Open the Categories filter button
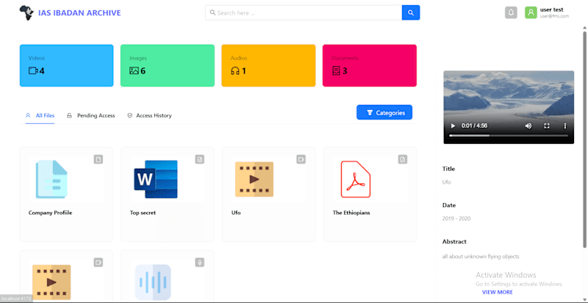 click(x=384, y=112)
